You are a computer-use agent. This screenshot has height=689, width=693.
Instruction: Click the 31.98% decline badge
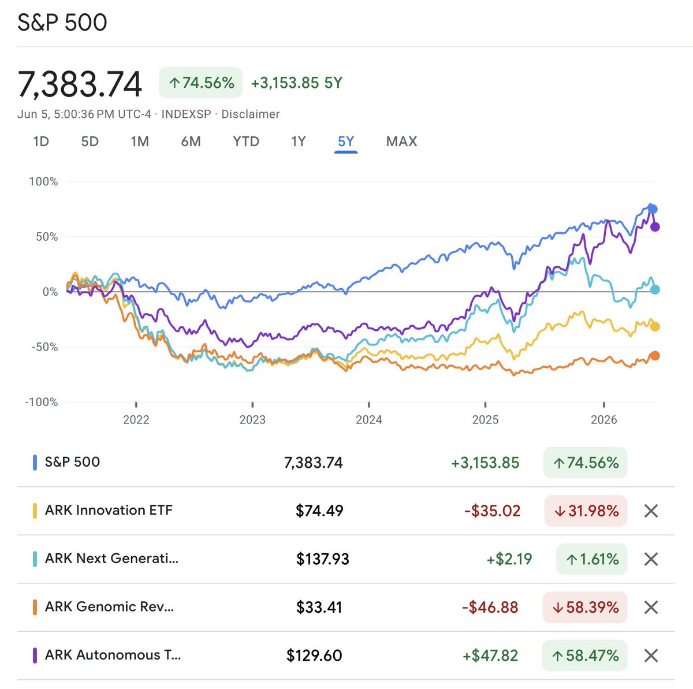pyautogui.click(x=586, y=511)
